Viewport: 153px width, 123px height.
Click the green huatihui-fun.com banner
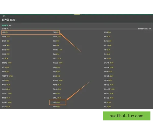pyautogui.click(x=126, y=116)
